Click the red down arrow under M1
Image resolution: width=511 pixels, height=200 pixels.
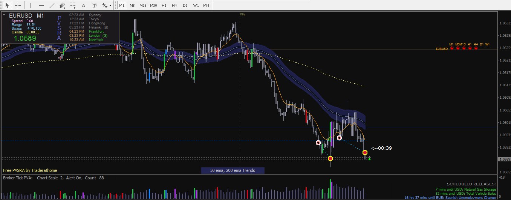click(x=451, y=48)
